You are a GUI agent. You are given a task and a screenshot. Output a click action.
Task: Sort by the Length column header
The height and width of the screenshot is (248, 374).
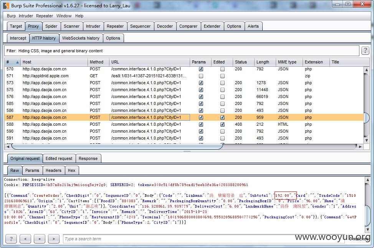(x=265, y=62)
